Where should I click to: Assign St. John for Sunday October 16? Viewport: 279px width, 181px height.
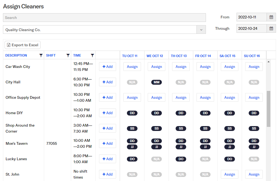coord(254,174)
